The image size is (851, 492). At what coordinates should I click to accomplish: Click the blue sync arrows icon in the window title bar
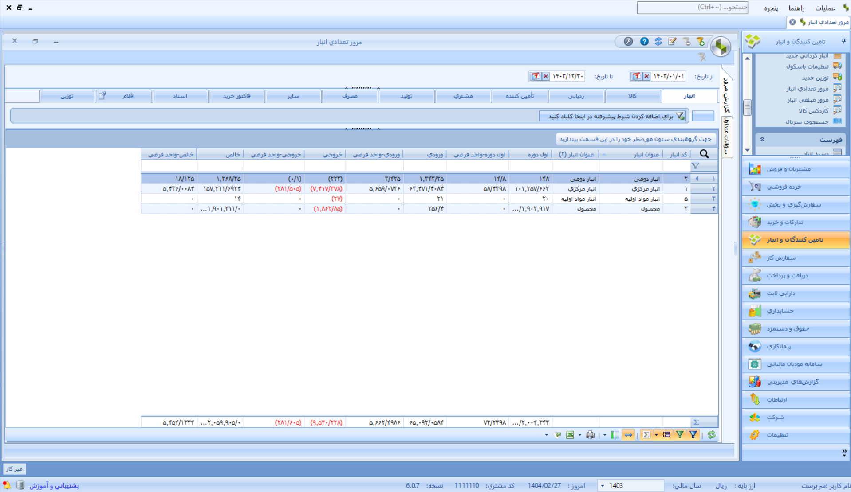click(x=658, y=41)
